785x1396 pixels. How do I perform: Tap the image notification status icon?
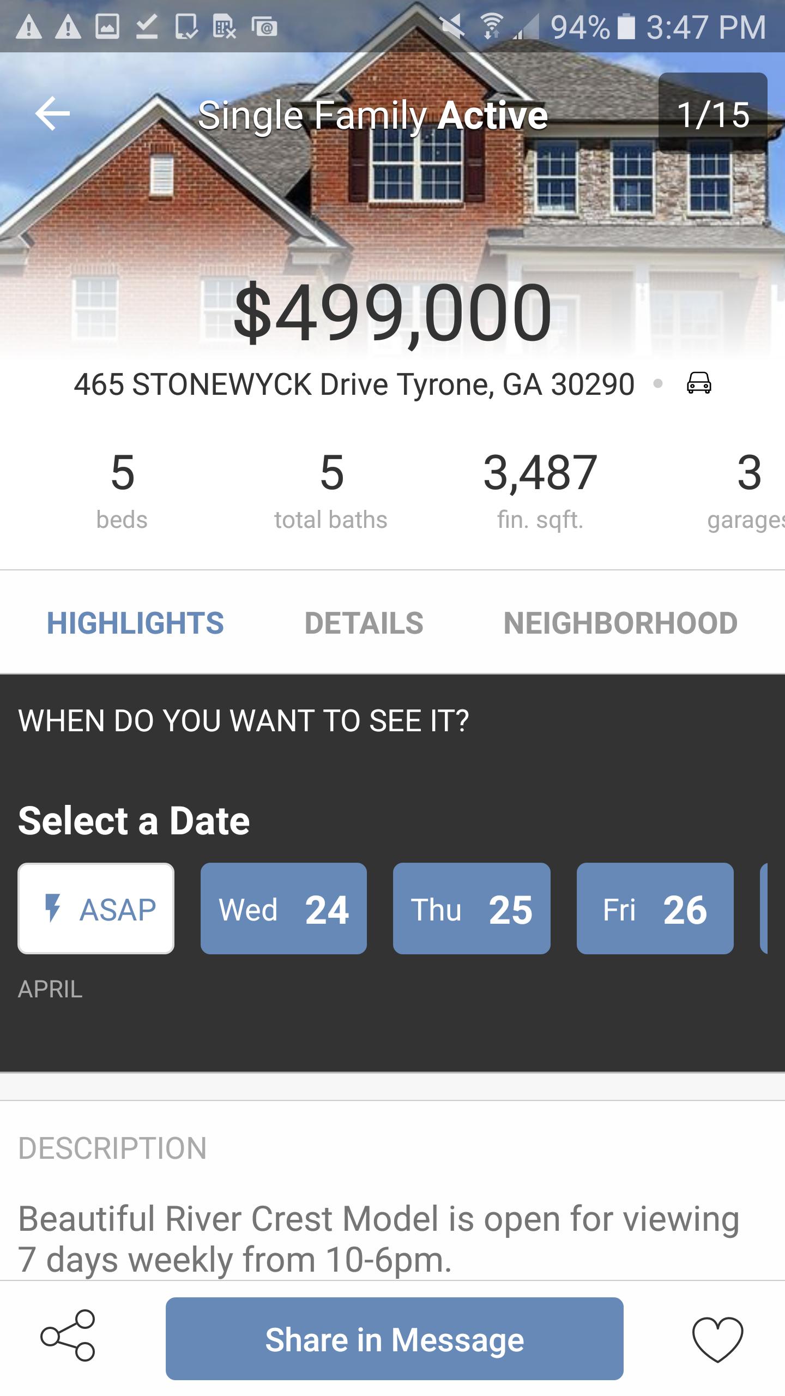tap(107, 27)
